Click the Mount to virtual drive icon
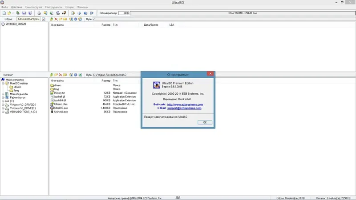Screen dimensions: 356x200 coord(58,13)
